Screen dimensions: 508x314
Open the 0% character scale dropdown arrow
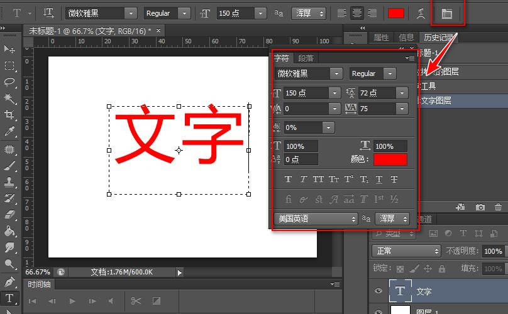click(x=328, y=127)
